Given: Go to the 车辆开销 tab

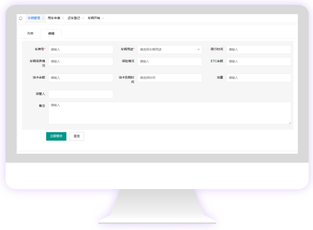Looking at the screenshot, I should point(93,18).
